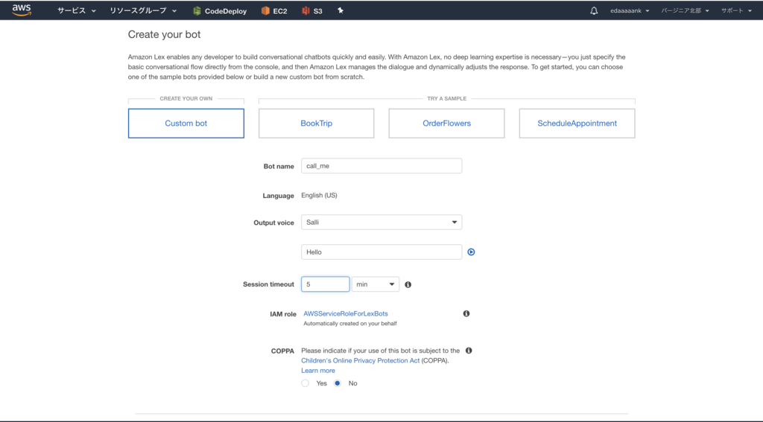Open the edaaaaank account dropdown

pyautogui.click(x=630, y=10)
